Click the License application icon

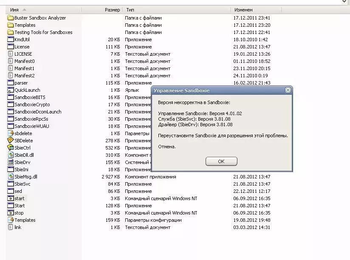point(11,47)
